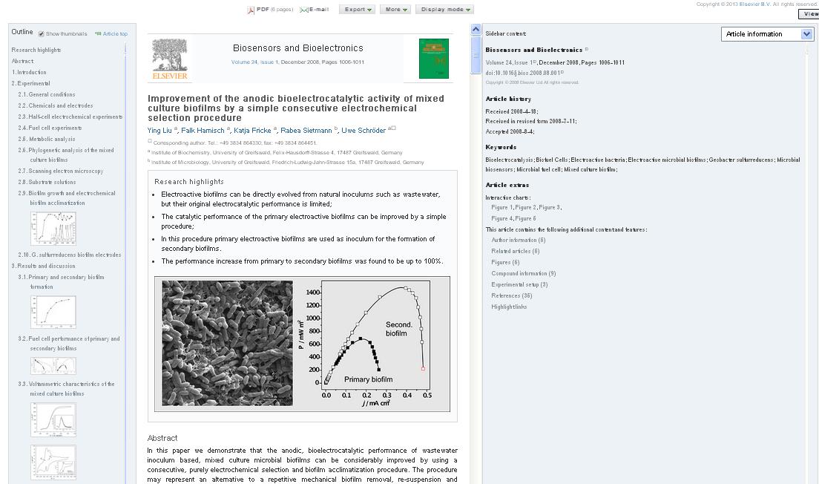Image resolution: width=819 pixels, height=484 pixels.
Task: Open the green journal cover thumbnail
Action: coord(433,59)
